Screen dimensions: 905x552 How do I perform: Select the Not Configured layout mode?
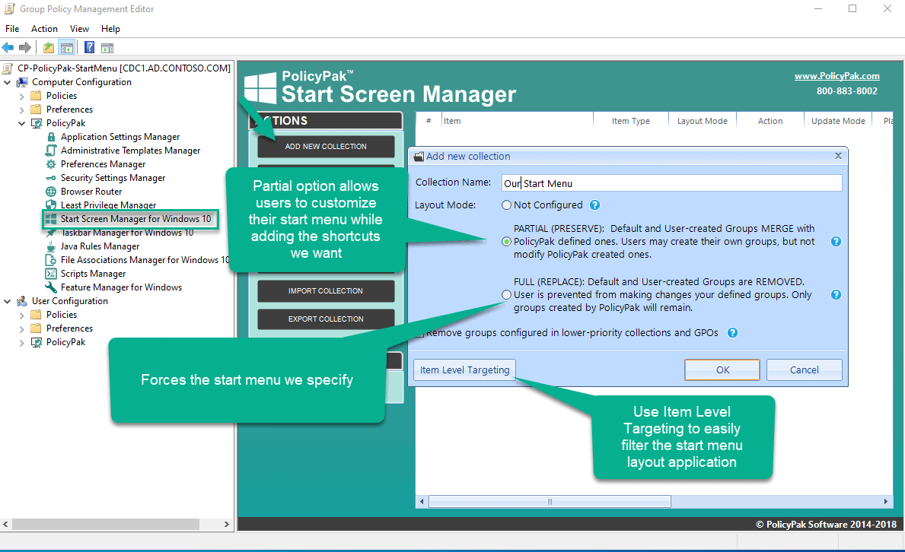click(x=507, y=205)
